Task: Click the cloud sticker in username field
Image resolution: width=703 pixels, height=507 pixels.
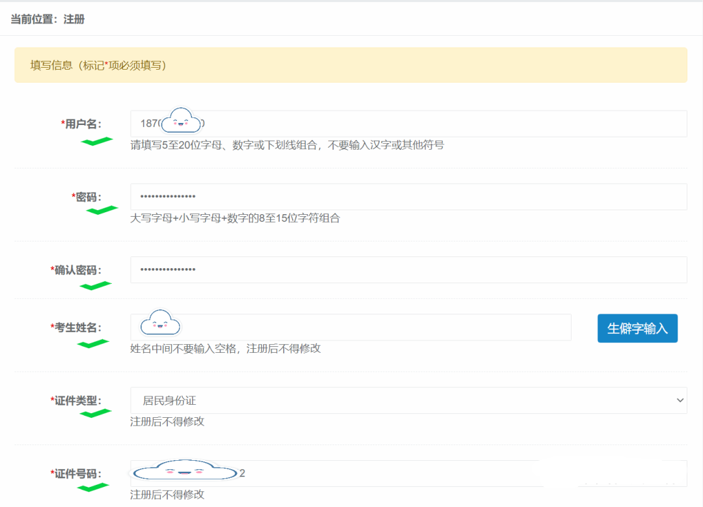Action: click(181, 121)
